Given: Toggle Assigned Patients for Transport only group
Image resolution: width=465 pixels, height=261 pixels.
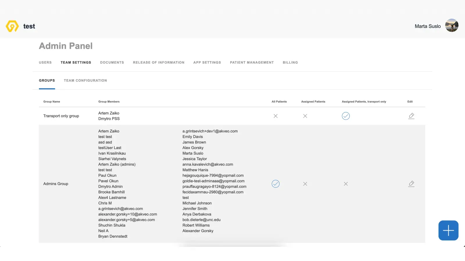Looking at the screenshot, I should [305, 116].
